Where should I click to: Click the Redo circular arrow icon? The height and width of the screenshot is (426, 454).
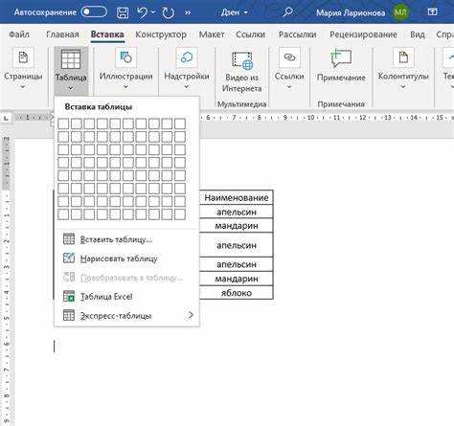pos(169,12)
